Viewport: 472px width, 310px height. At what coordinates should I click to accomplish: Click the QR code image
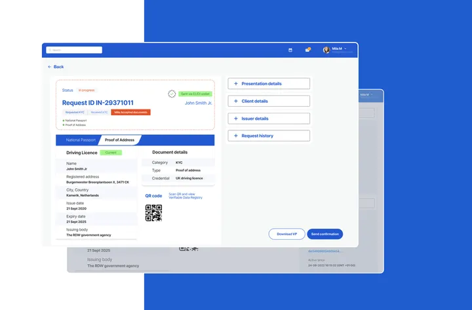click(x=154, y=213)
